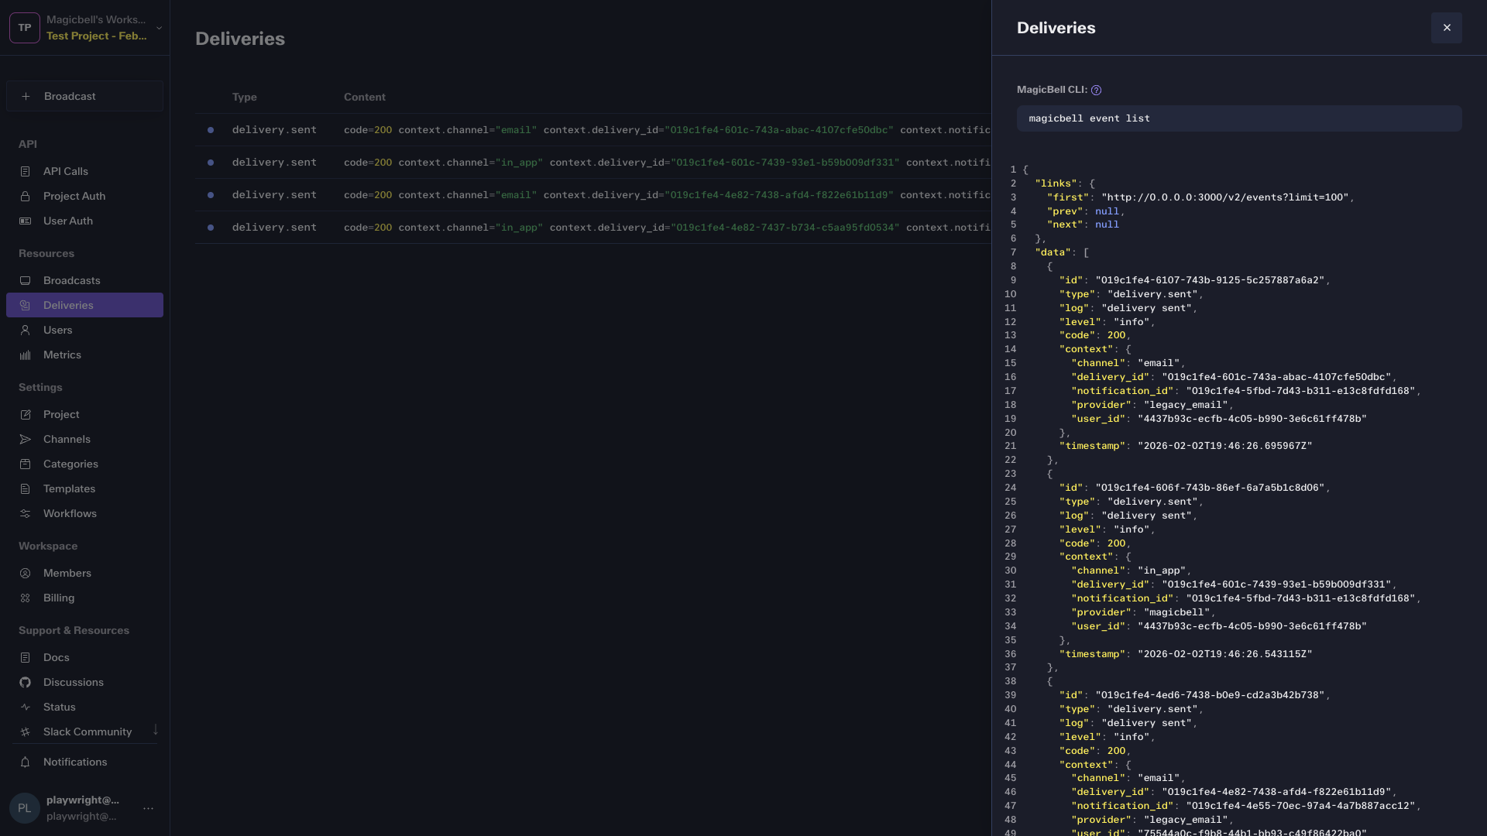Click the timestamp "2026-02-02T19:46:26.695967Z" value
This screenshot has height=836, width=1487.
1225,446
